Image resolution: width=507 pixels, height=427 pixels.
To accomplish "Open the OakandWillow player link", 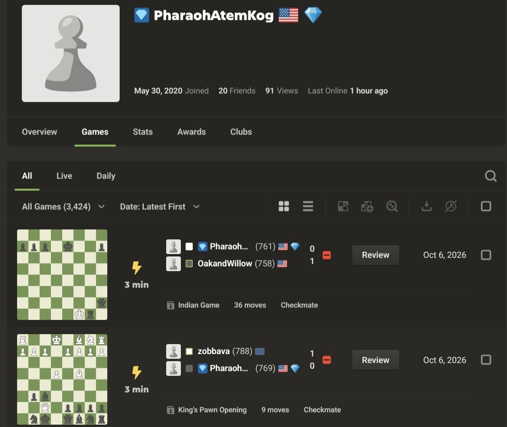I will [x=225, y=263].
